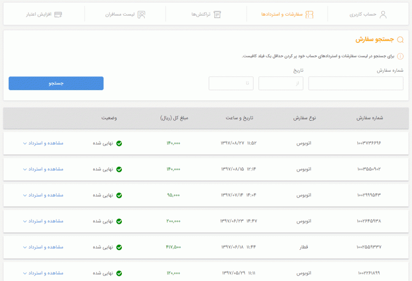
Task: Click order number ۱۰۰۲۲۶۱۸۹۹
Action: point(369,273)
